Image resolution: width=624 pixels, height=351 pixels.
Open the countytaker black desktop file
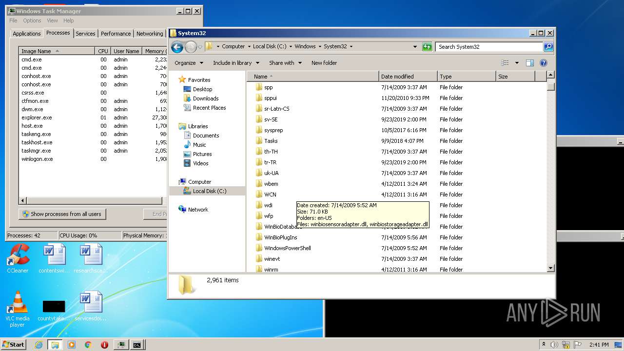pyautogui.click(x=54, y=310)
